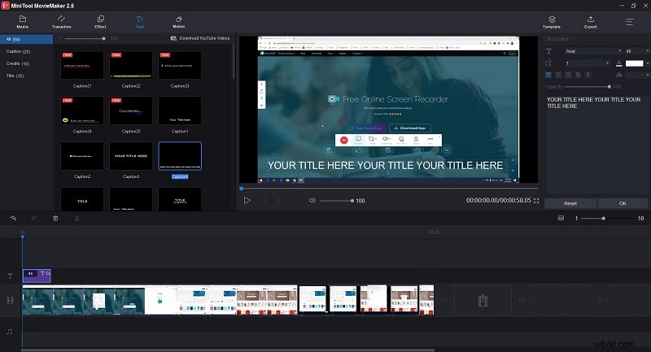Select the Caption23 thumbnail
This screenshot has width=651, height=352.
(x=180, y=65)
